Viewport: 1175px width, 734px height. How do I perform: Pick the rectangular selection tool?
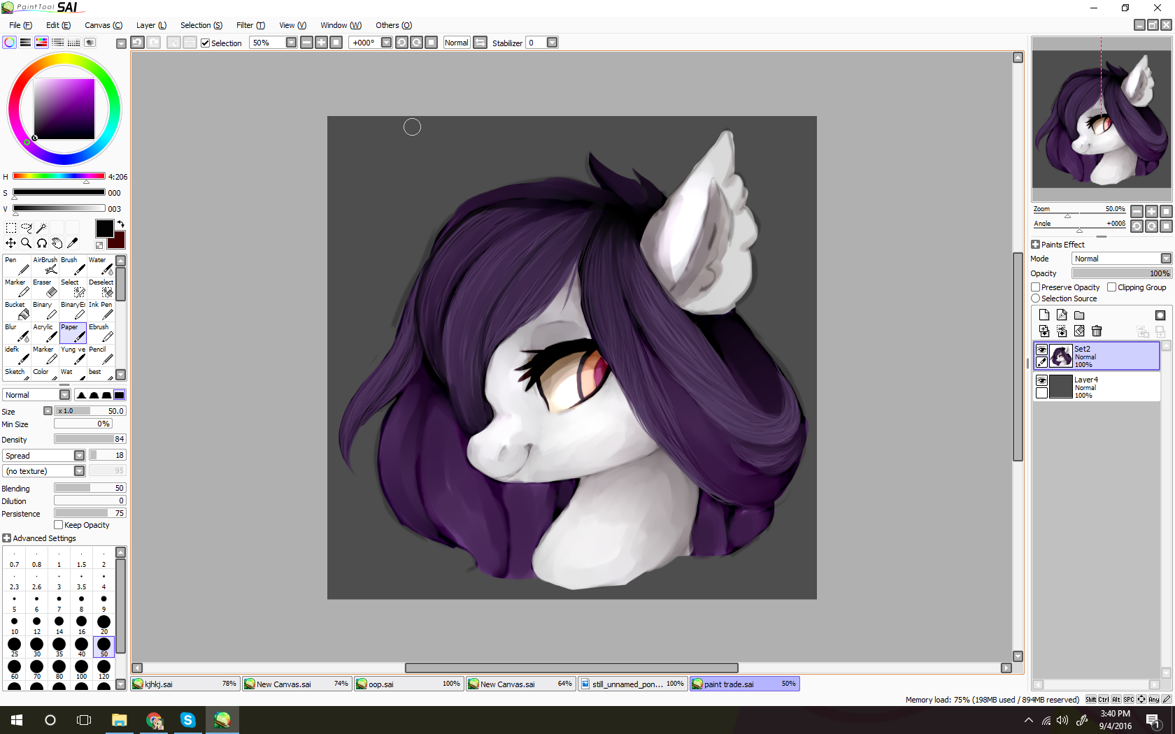(x=10, y=228)
